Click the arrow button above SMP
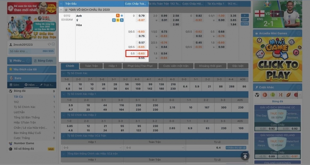This screenshot has width=310, height=165. 245,16
